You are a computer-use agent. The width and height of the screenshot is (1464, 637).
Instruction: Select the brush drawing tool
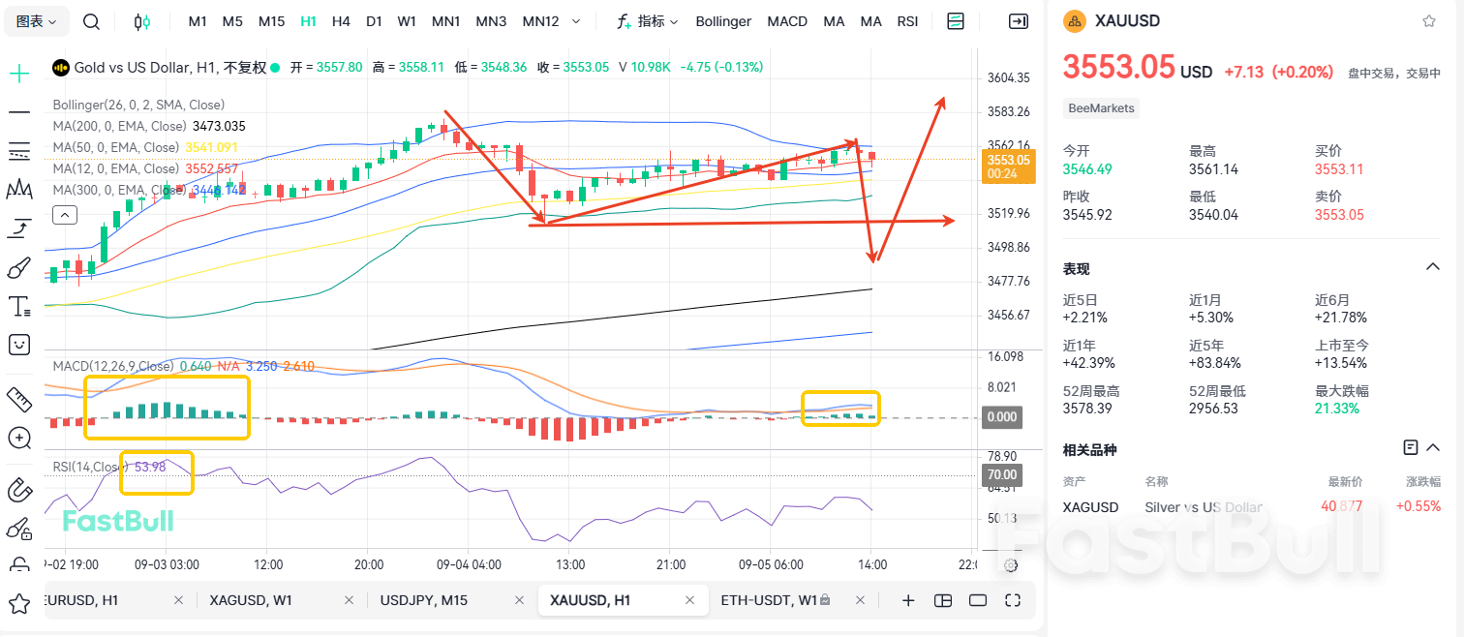[18, 267]
